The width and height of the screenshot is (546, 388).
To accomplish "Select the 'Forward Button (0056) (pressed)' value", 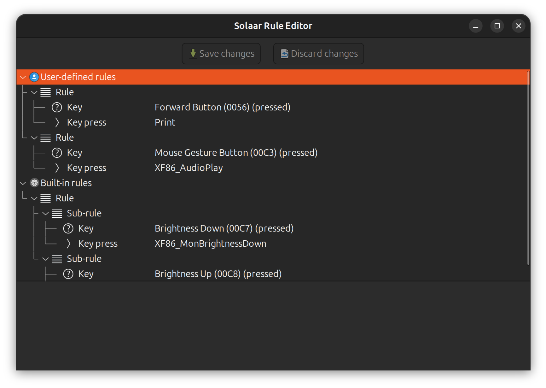I will (x=223, y=107).
